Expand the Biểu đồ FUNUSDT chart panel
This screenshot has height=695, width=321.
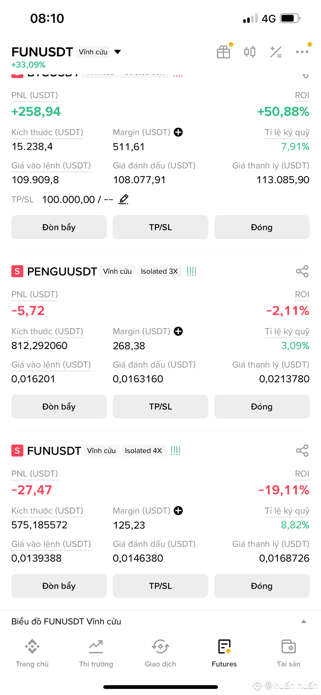[x=304, y=621]
